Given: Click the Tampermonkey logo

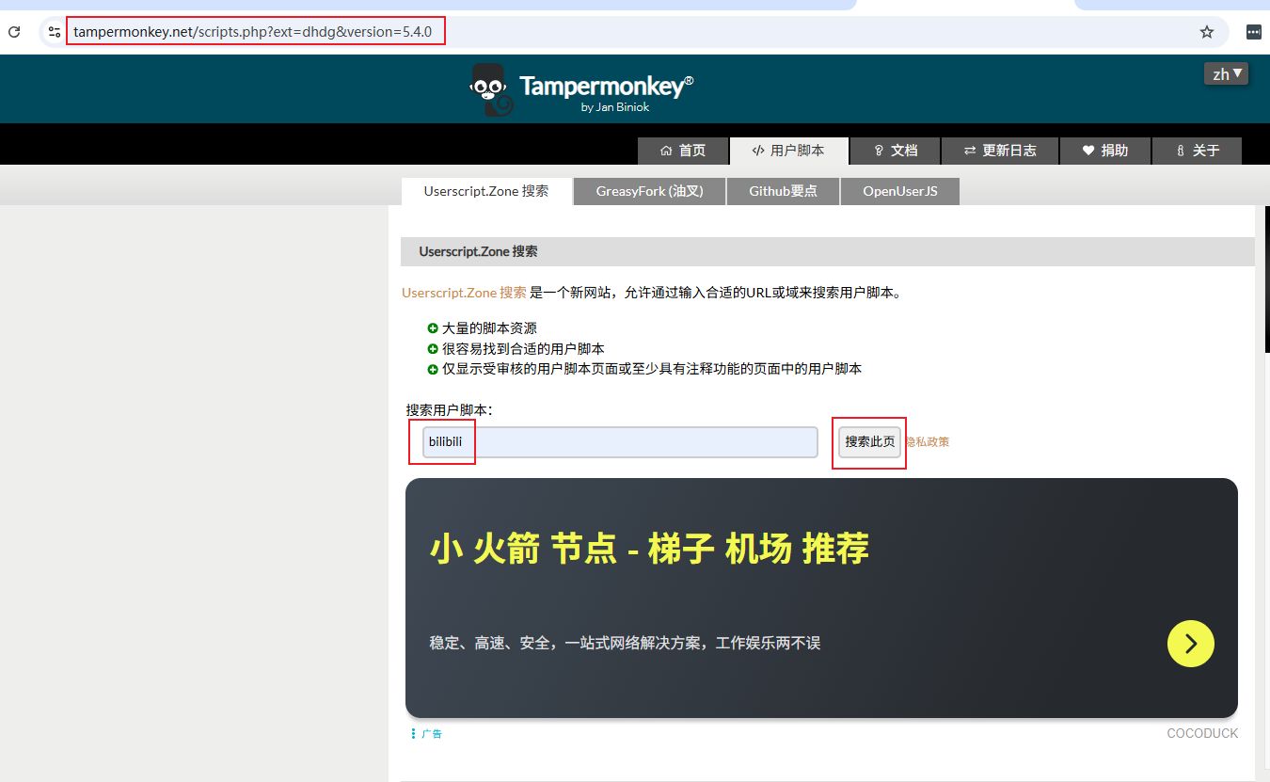Looking at the screenshot, I should pyautogui.click(x=581, y=89).
